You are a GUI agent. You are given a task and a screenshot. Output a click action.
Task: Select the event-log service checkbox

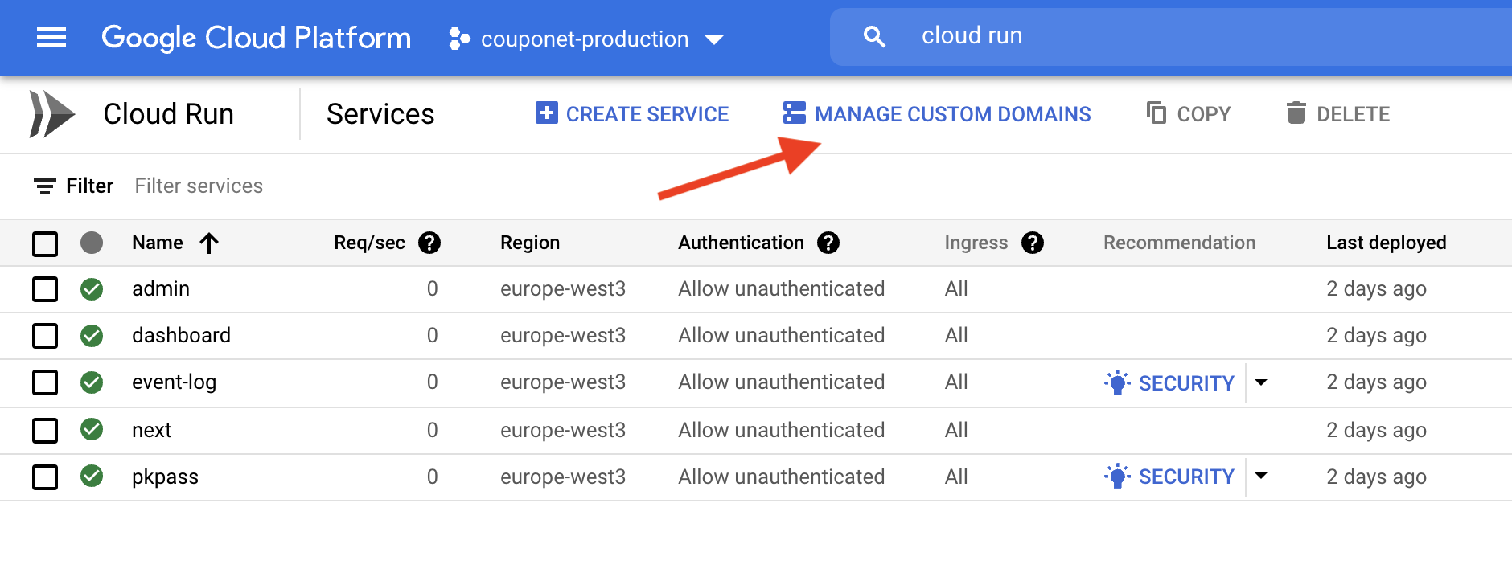click(x=45, y=382)
